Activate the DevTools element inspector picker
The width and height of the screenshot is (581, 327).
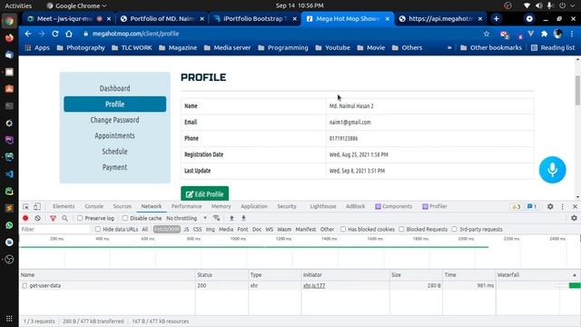25,206
